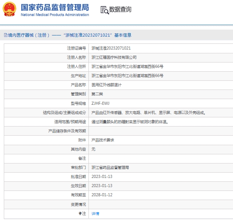Select 浙江省药品监督管理局 approval department
233x221 pixels.
pyautogui.click(x=110, y=168)
